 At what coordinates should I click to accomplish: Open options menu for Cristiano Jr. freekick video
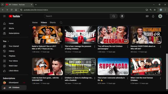(x=94, y=78)
